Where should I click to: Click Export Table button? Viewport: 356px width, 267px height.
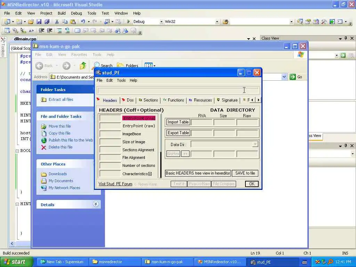(x=178, y=133)
